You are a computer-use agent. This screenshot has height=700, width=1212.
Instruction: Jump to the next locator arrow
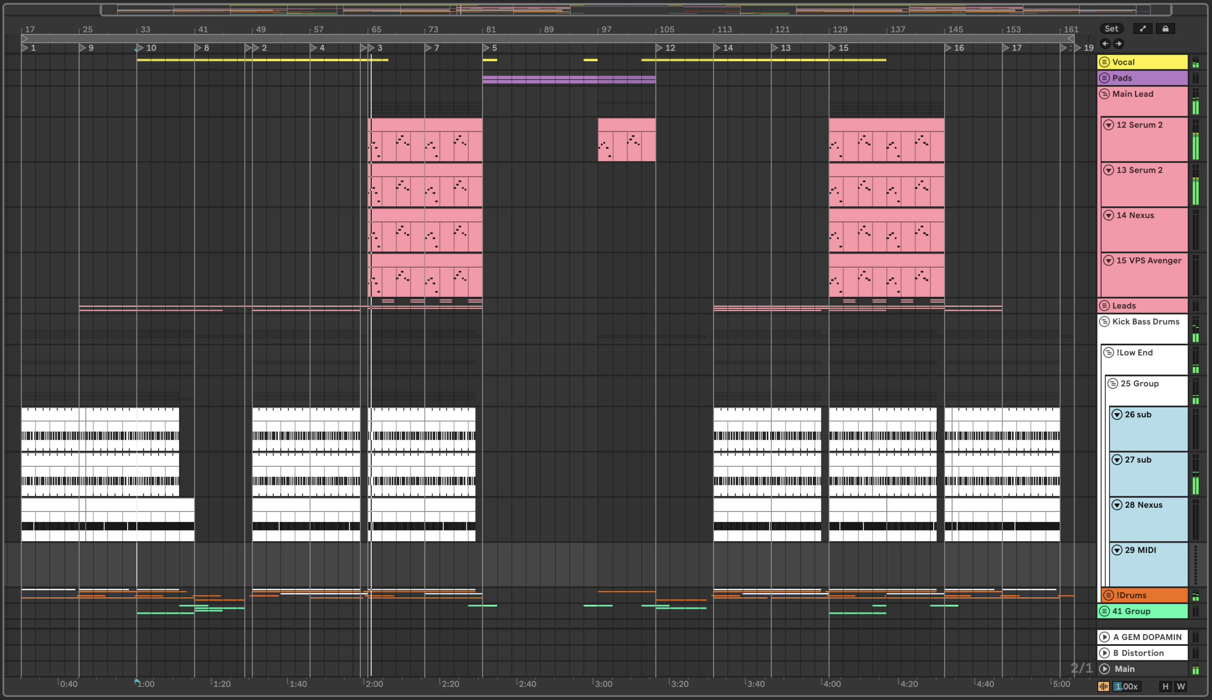click(x=1119, y=44)
